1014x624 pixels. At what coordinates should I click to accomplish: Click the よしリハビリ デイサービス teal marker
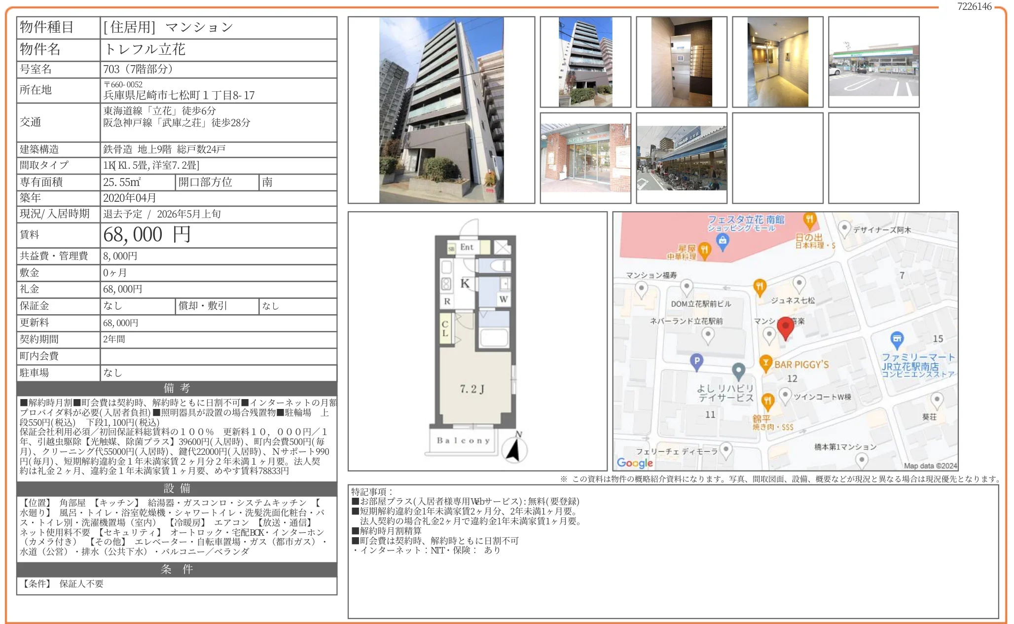738,370
